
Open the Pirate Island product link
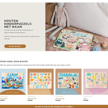point(4,98)
